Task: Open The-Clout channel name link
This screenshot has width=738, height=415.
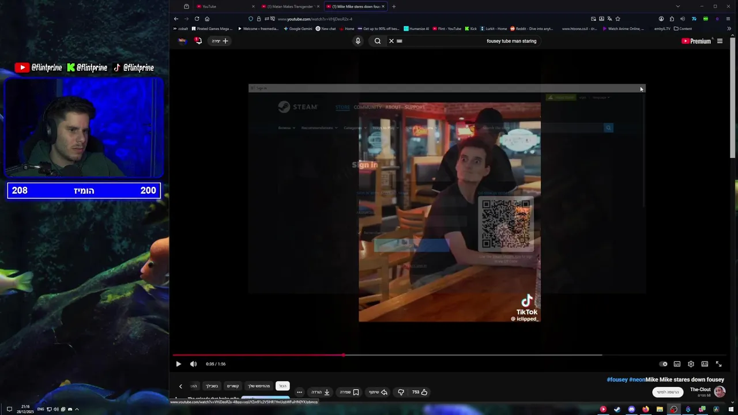Action: pyautogui.click(x=700, y=390)
